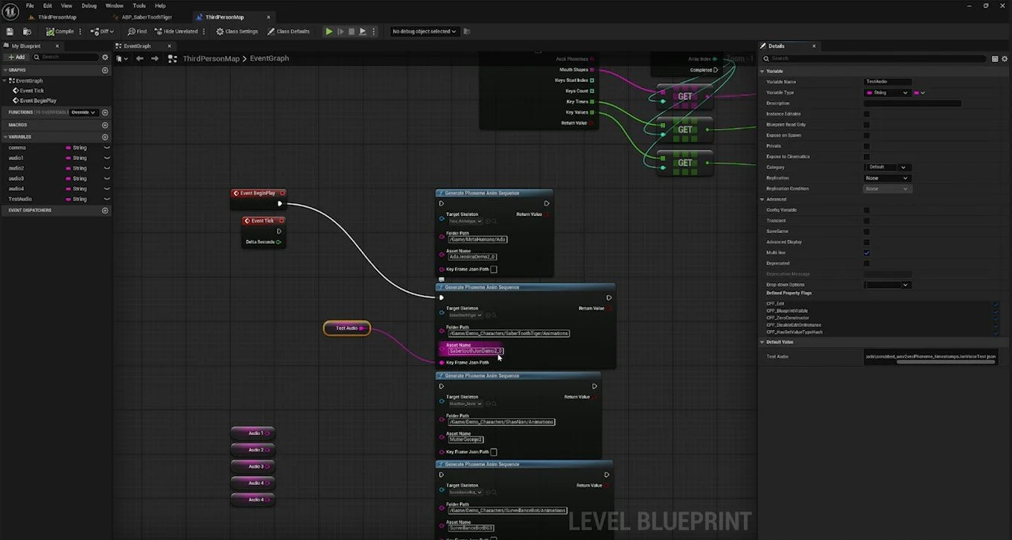Screen dimensions: 1012x540
Task: Click the Variable Name input field
Action: point(888,82)
